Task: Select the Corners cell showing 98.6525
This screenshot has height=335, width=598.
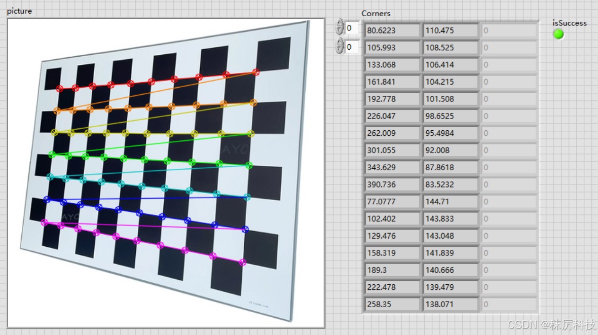Action: (451, 116)
